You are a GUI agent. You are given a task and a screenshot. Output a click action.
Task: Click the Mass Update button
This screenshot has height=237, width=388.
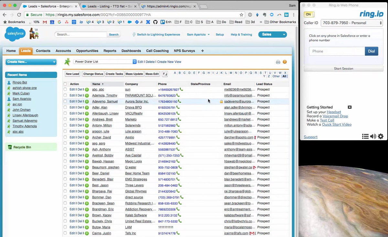click(134, 74)
